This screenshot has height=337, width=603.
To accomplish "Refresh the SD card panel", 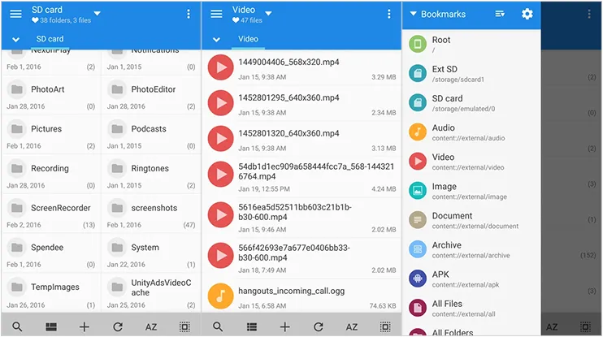I will click(118, 327).
